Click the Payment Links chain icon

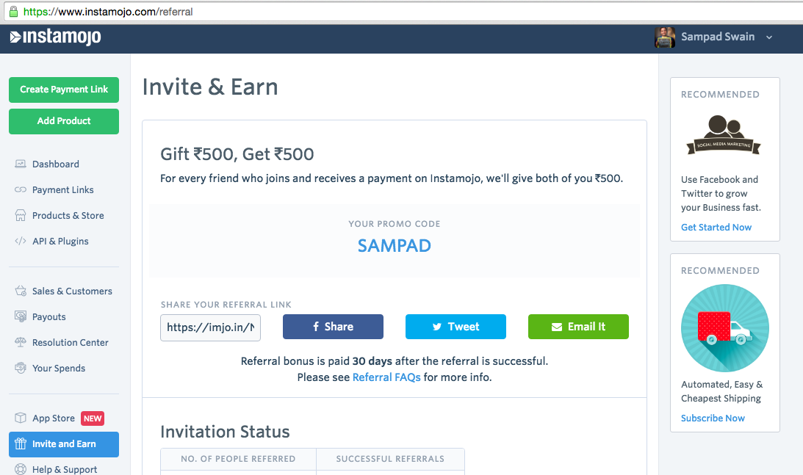pos(21,190)
